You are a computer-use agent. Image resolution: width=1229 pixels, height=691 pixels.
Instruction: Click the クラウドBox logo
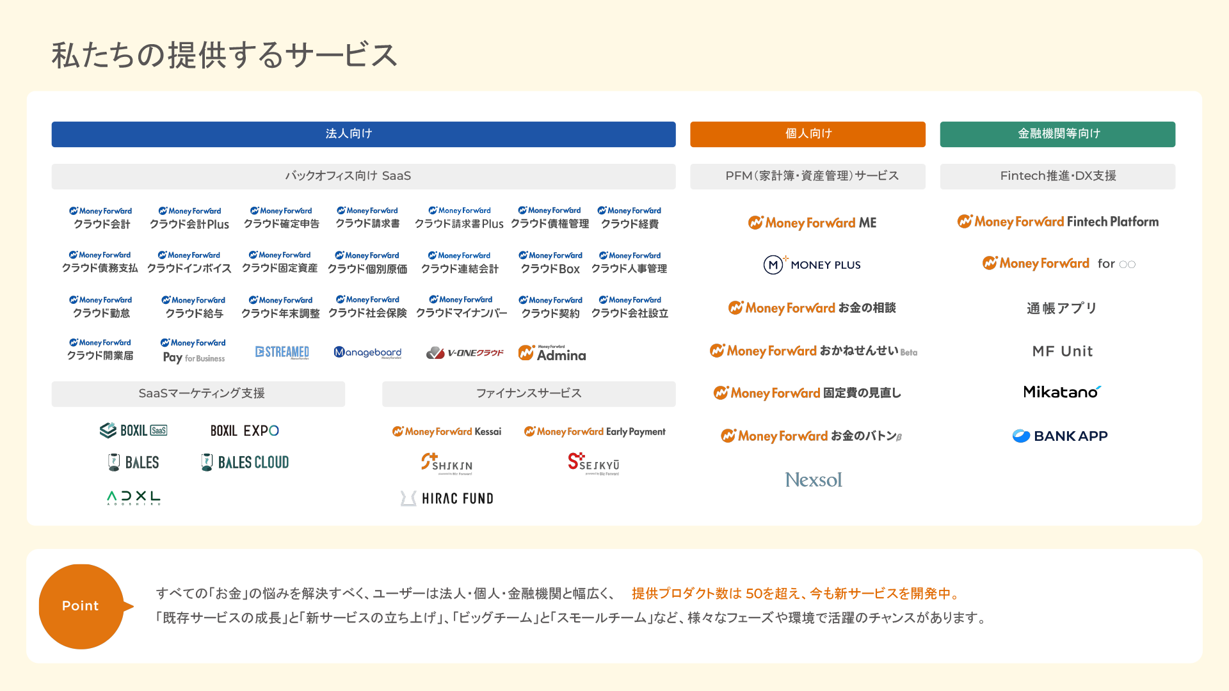[550, 262]
